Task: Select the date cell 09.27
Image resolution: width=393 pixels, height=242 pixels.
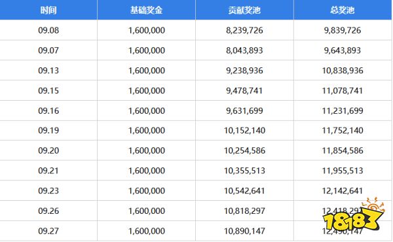Action: coord(48,231)
